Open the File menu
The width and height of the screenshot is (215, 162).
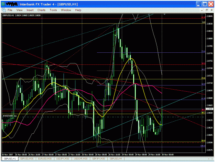point(10,10)
